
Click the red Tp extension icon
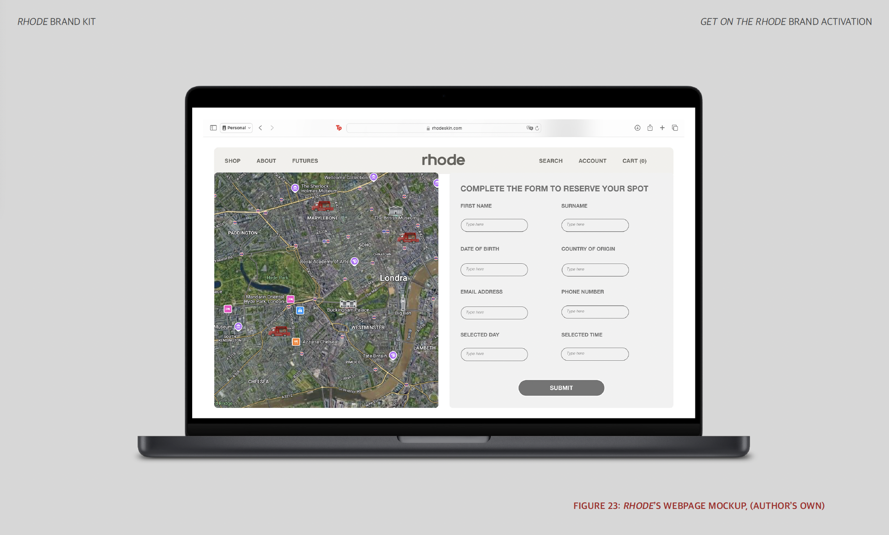click(x=339, y=128)
